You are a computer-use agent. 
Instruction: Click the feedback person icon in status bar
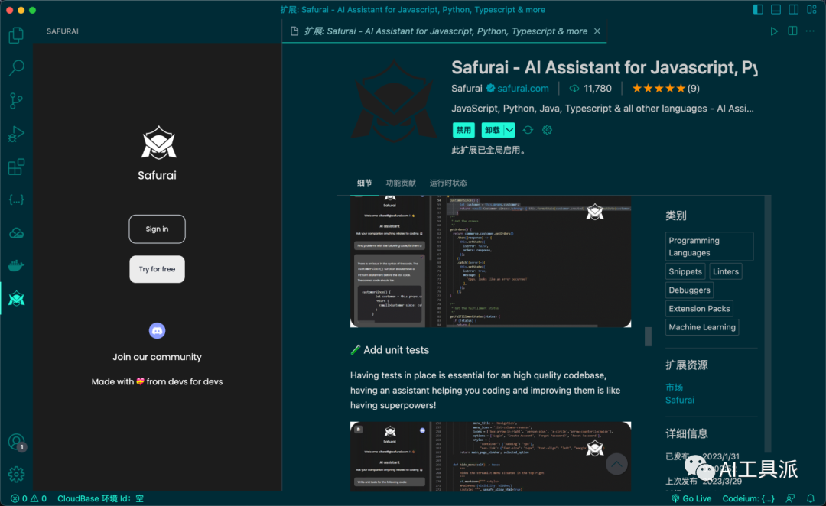pyautogui.click(x=790, y=498)
